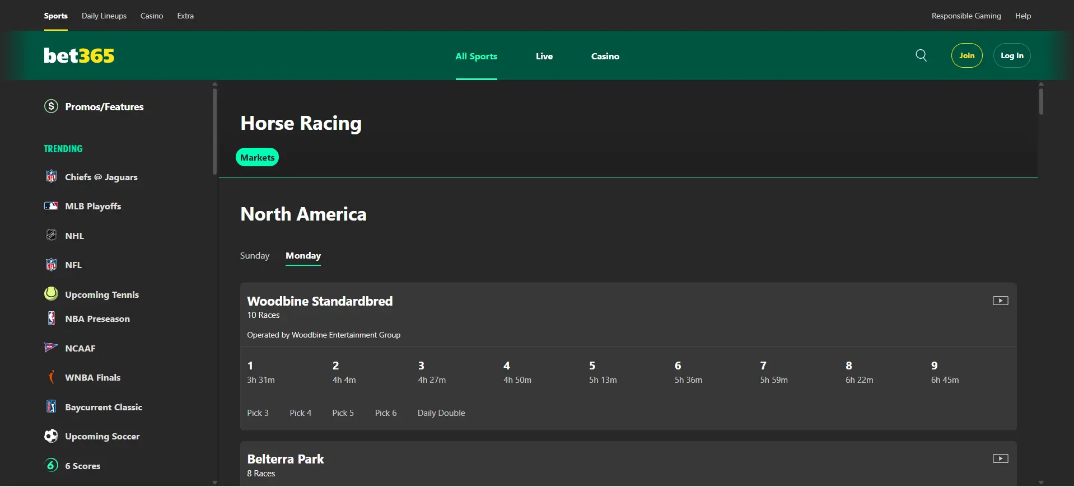Click the NHL shield icon
The image size is (1074, 487).
click(x=51, y=235)
